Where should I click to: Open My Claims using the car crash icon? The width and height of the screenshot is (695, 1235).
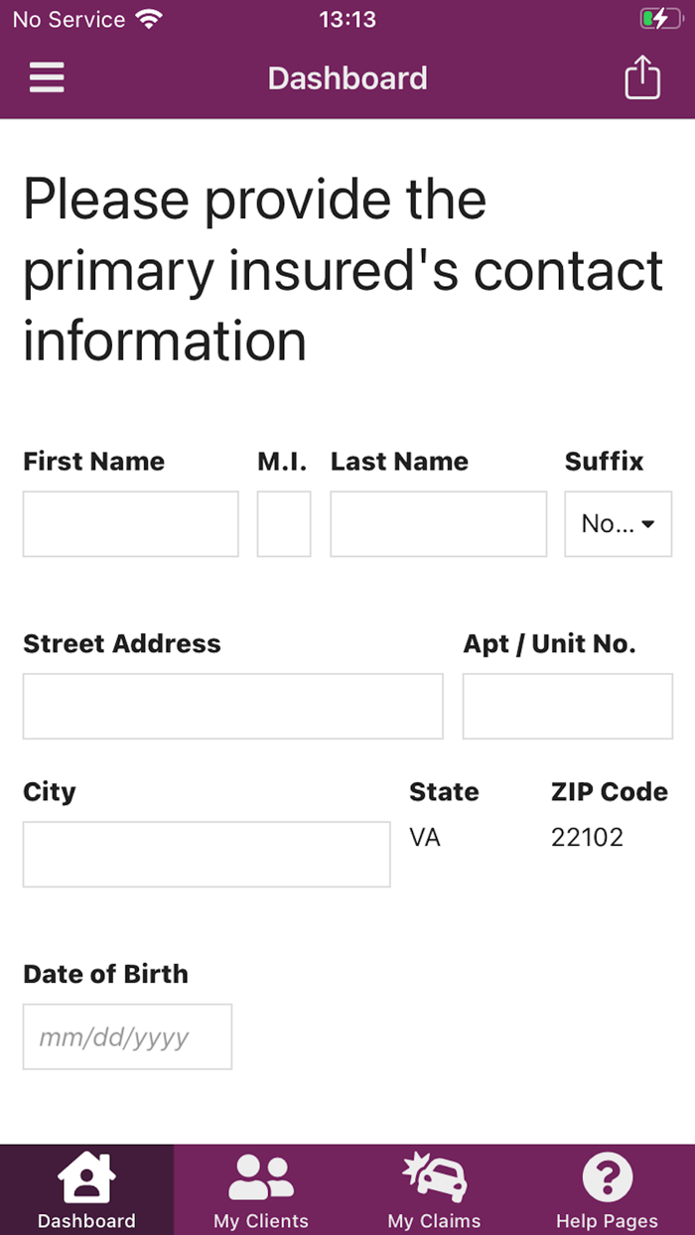click(x=434, y=1176)
